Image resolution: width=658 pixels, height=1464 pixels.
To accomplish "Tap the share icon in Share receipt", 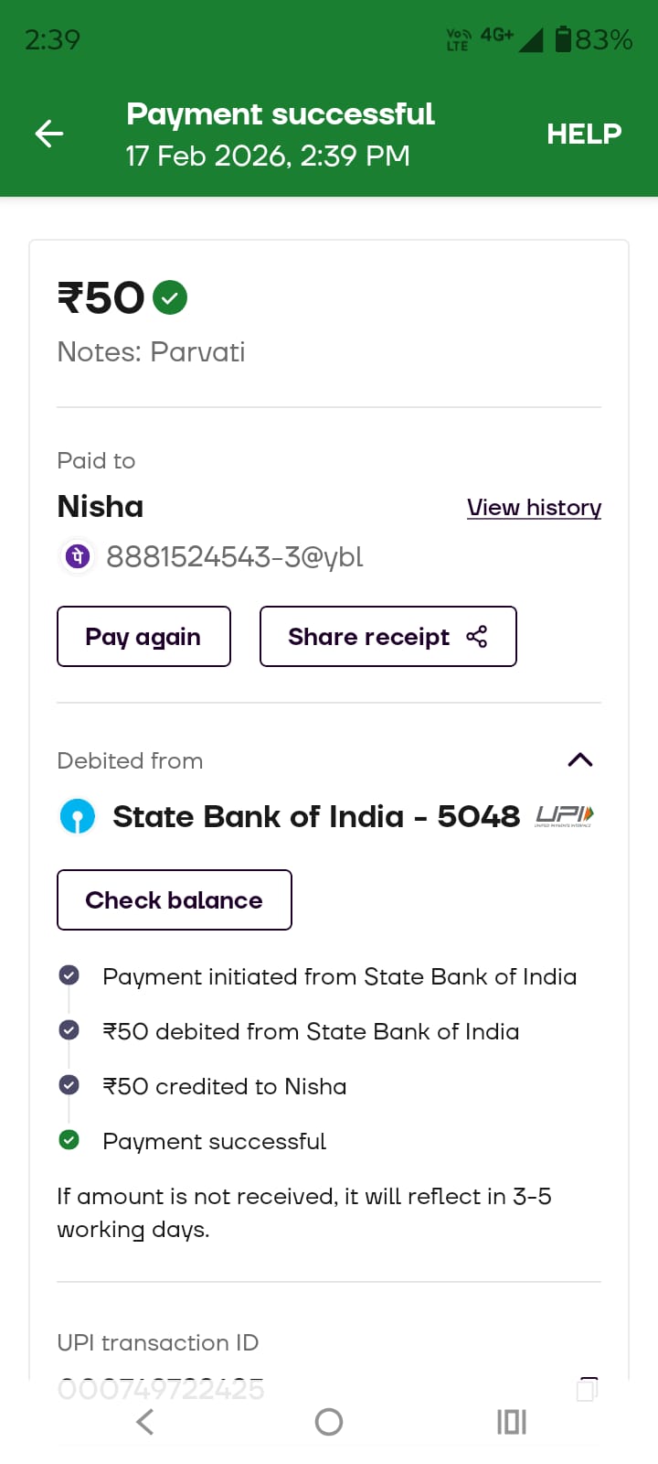I will pyautogui.click(x=477, y=637).
